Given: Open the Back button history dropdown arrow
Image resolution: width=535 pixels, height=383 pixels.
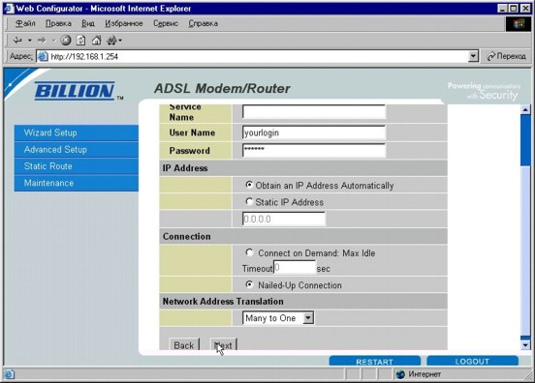Looking at the screenshot, I should tap(30, 41).
